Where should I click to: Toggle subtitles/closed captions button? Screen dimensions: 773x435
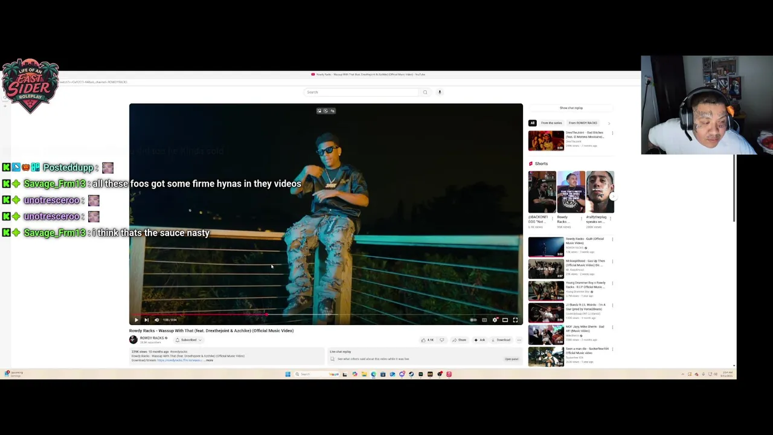coord(484,320)
